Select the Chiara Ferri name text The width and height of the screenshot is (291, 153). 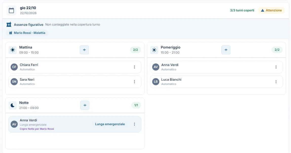29,65
